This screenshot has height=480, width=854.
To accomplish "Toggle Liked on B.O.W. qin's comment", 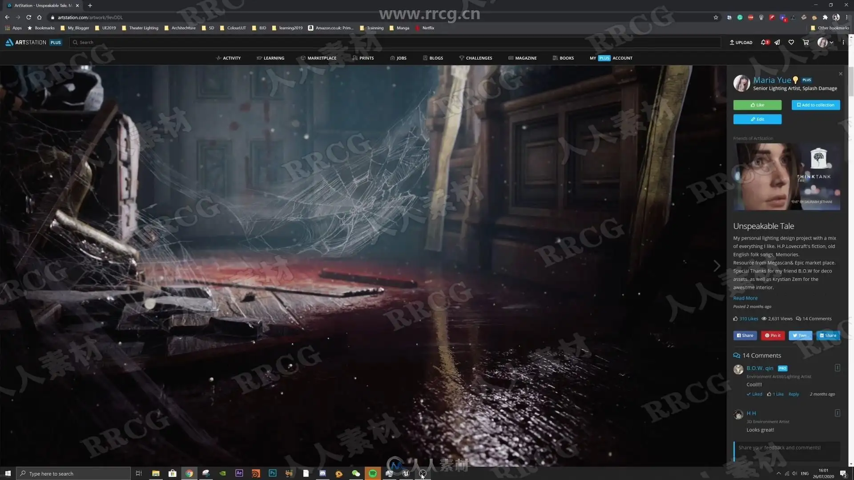I will (x=754, y=394).
